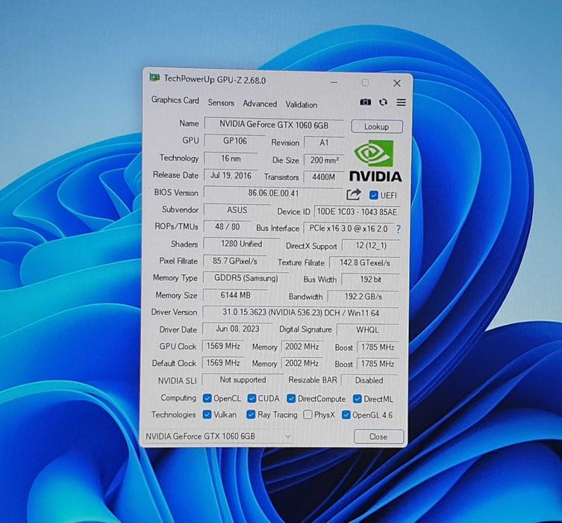Click the Driver Date Jun 08, 2023
This screenshot has height=523, width=562.
coord(237,329)
